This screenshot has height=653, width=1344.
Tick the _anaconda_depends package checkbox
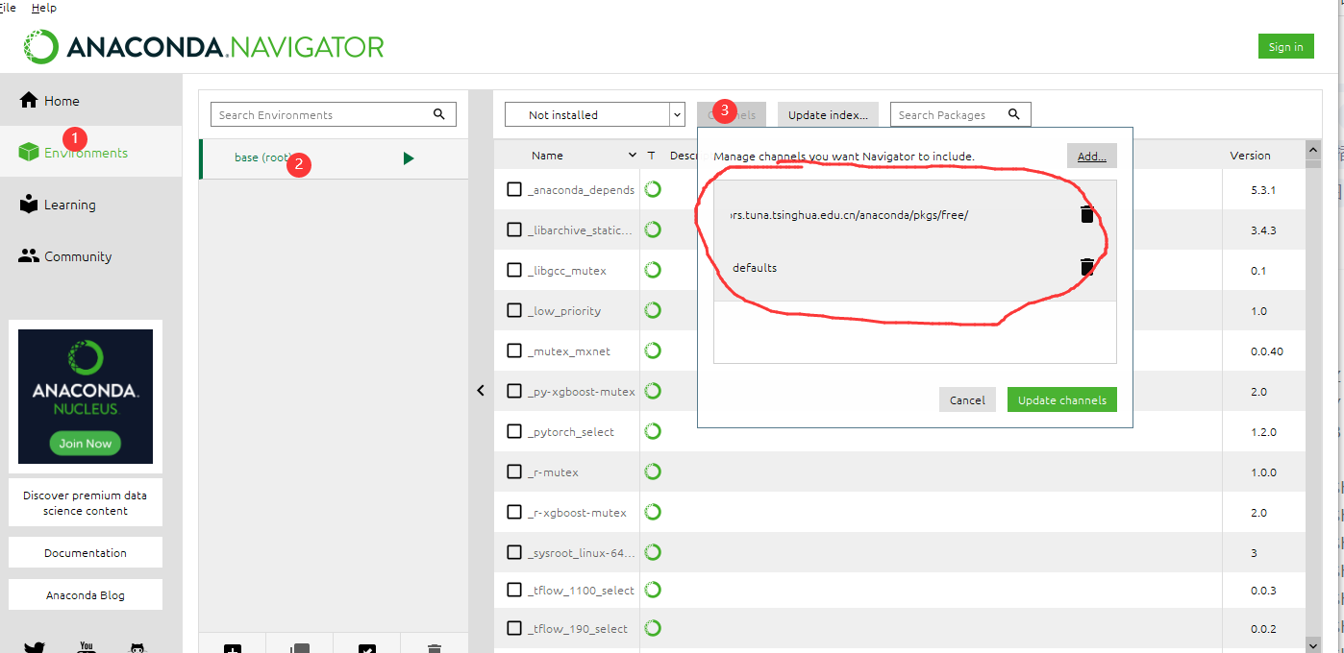(x=514, y=189)
